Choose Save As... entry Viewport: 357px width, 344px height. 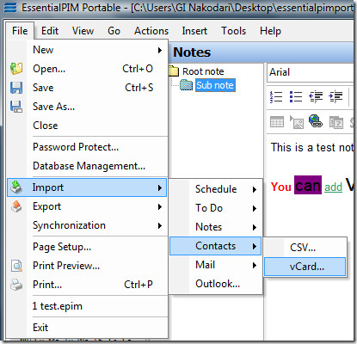[x=87, y=107]
